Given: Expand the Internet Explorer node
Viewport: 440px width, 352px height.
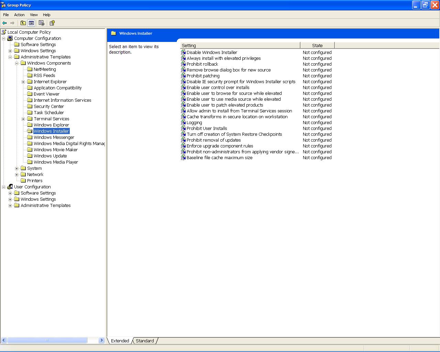Looking at the screenshot, I should point(23,82).
